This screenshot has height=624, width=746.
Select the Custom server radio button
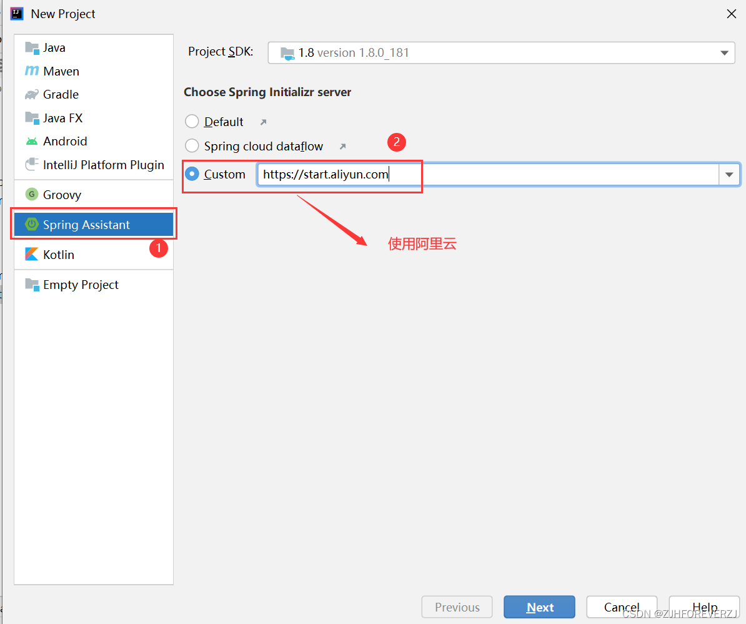pos(192,174)
